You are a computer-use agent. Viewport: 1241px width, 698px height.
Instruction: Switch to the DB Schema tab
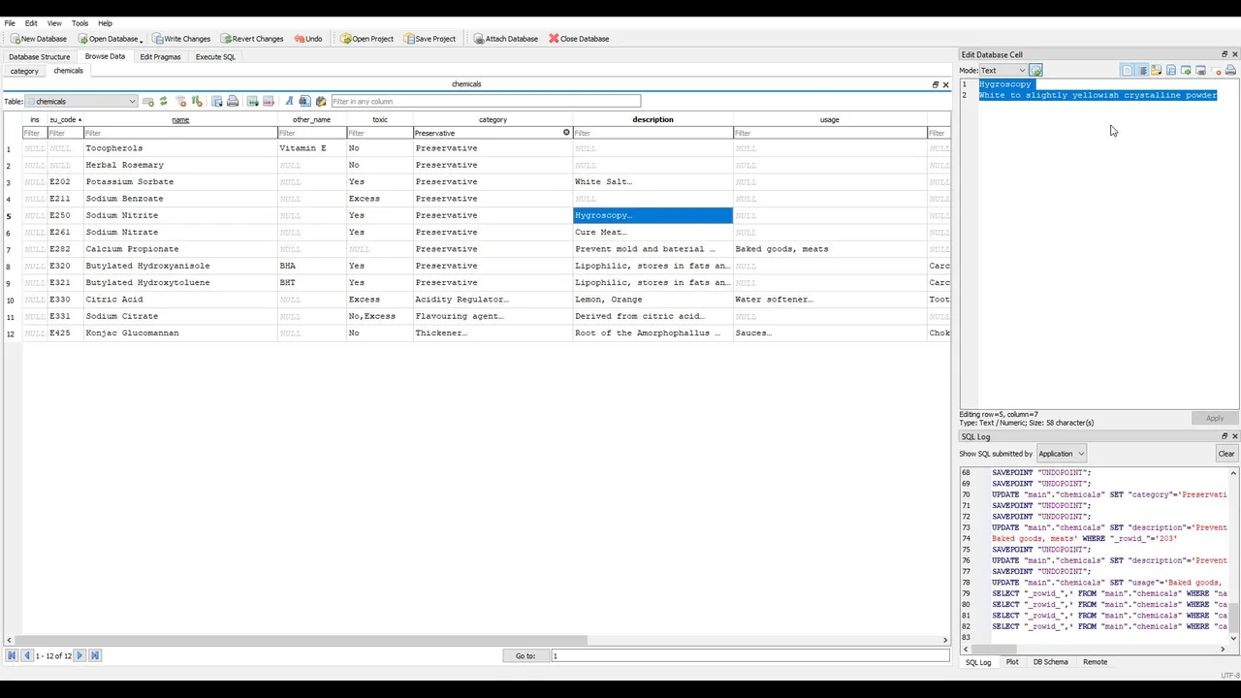pos(1050,662)
